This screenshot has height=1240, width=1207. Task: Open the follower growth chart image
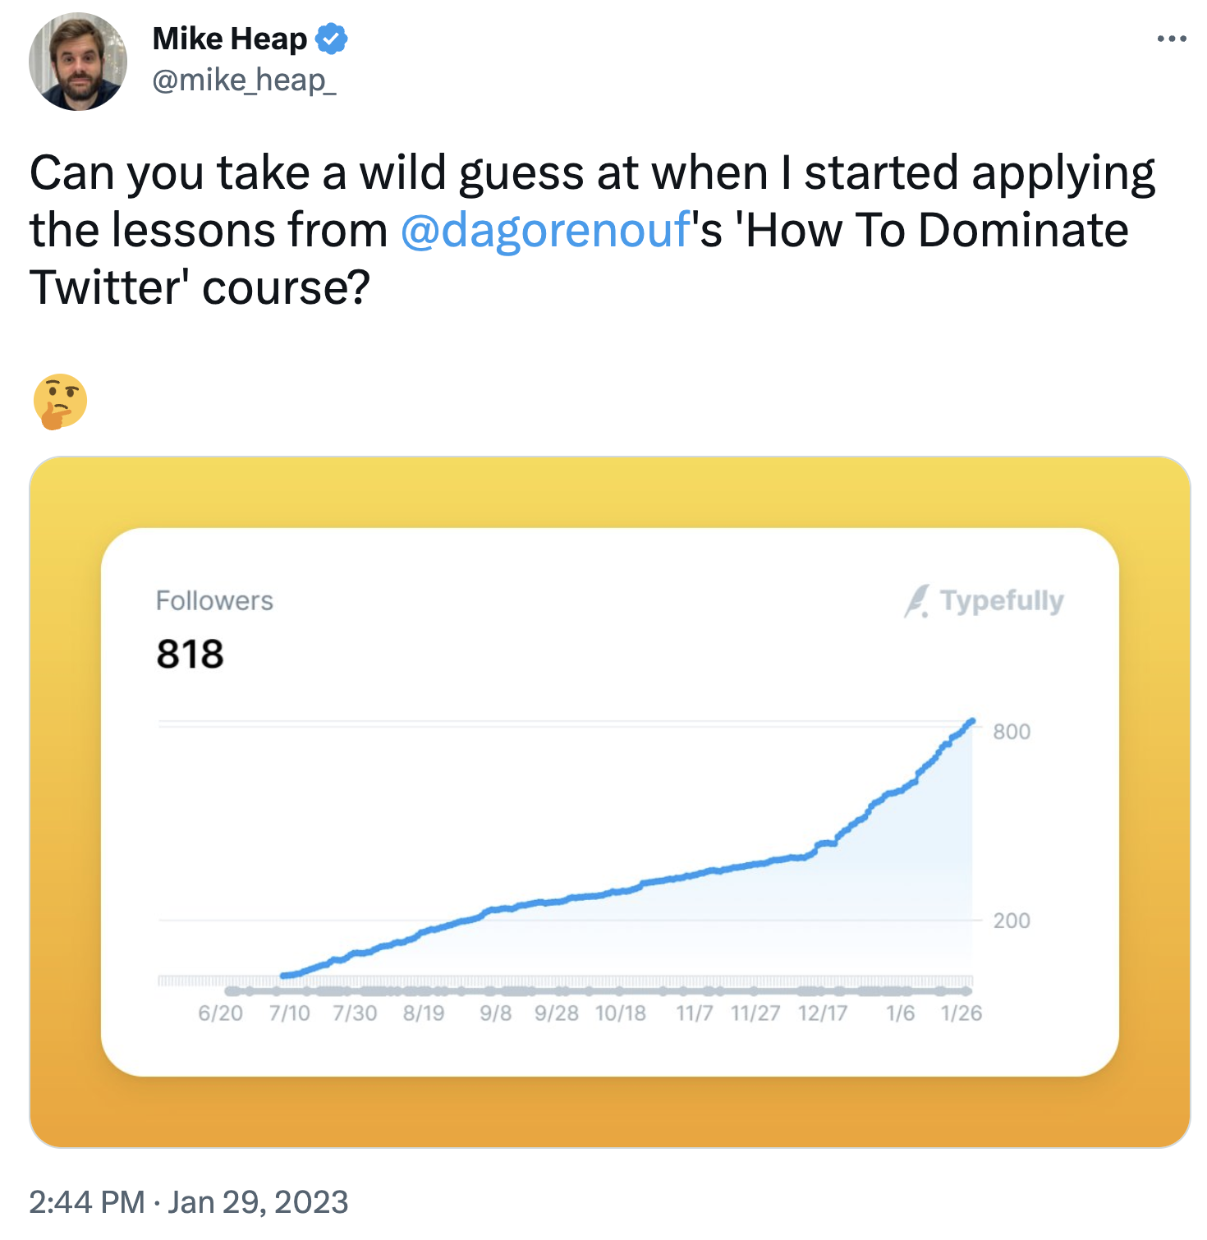pyautogui.click(x=603, y=805)
